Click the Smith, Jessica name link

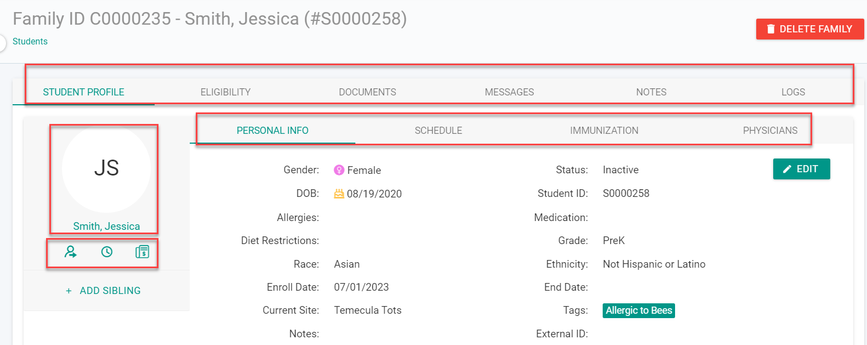[x=106, y=227]
